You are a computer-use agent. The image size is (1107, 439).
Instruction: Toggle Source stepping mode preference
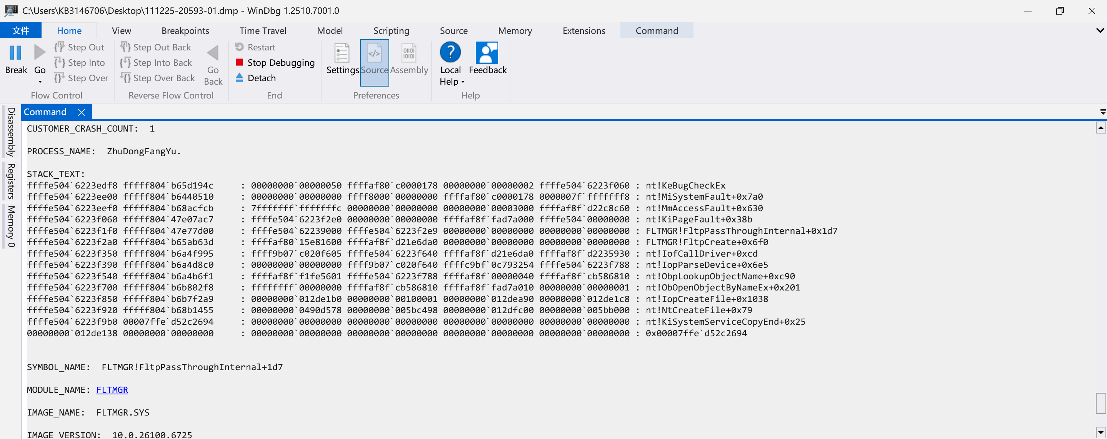click(374, 53)
